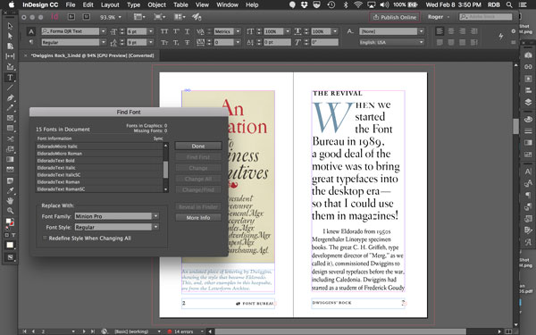Select the Direct Selection tool
The height and width of the screenshot is (335, 536).
(x=10, y=36)
